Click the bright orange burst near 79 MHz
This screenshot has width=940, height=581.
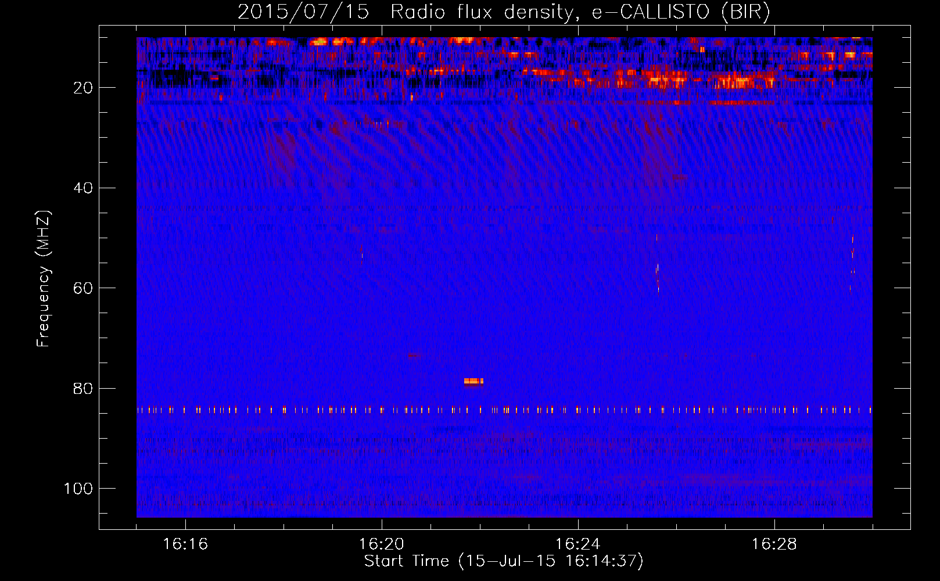(473, 382)
